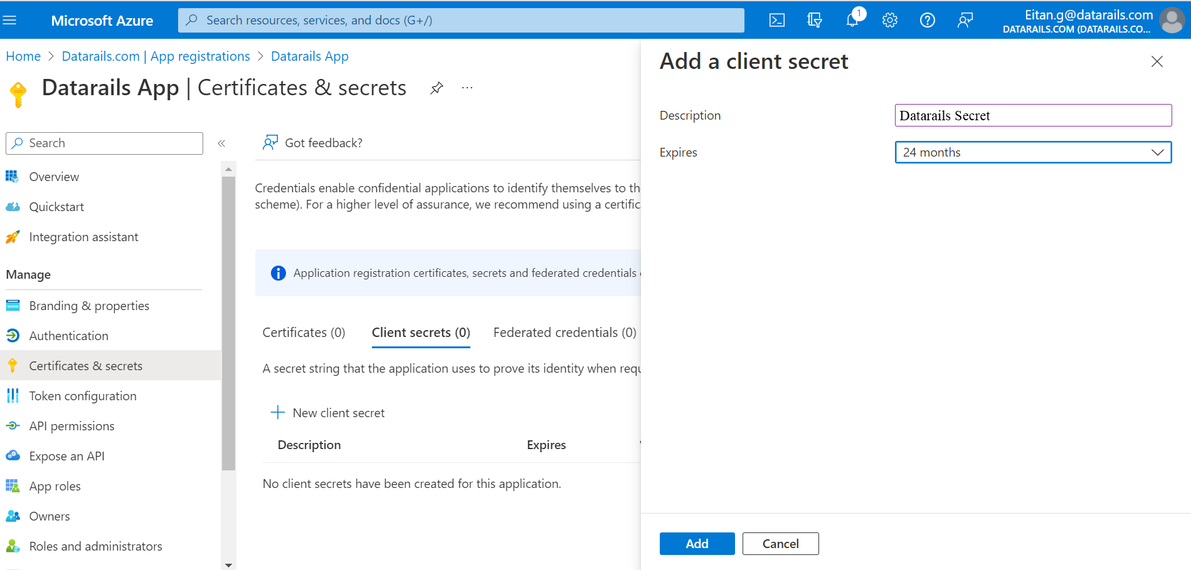Click the Cancel button
Viewport: 1191px width, 570px height.
click(780, 544)
